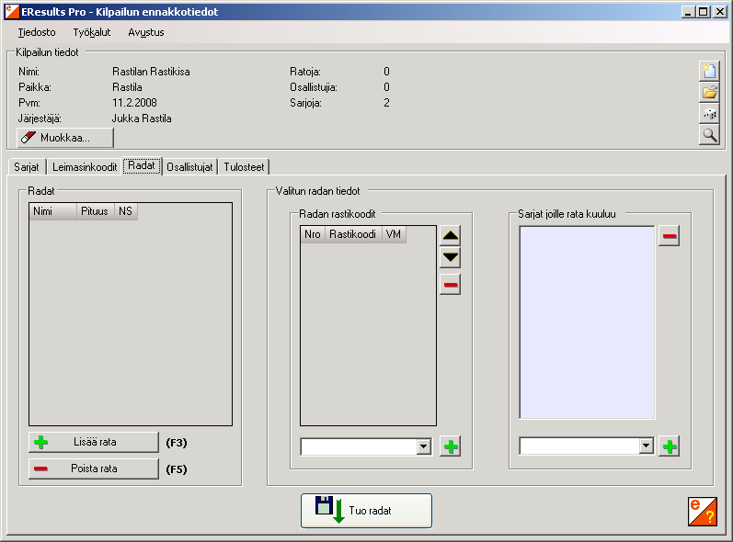
Task: Switch to the Tulosteet tab
Action: click(x=244, y=167)
